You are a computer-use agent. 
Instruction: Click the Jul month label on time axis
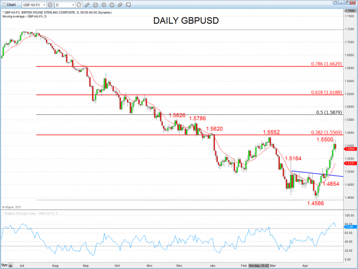22,265
